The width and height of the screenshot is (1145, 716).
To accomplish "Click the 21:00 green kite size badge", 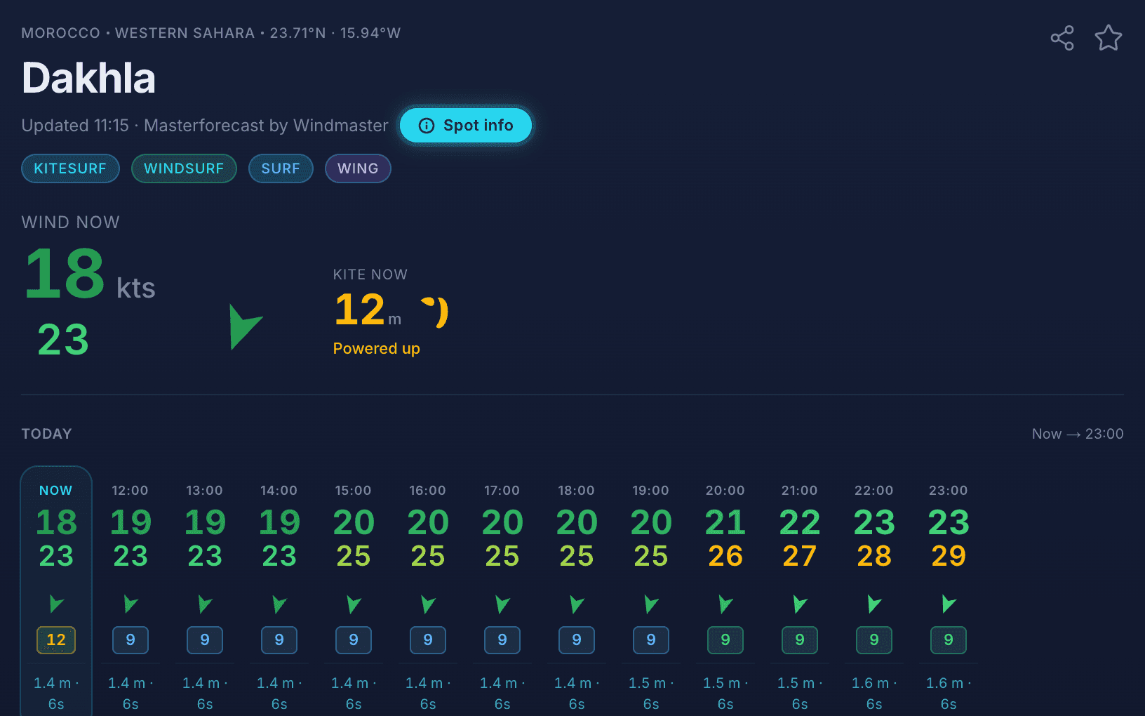I will [x=800, y=640].
